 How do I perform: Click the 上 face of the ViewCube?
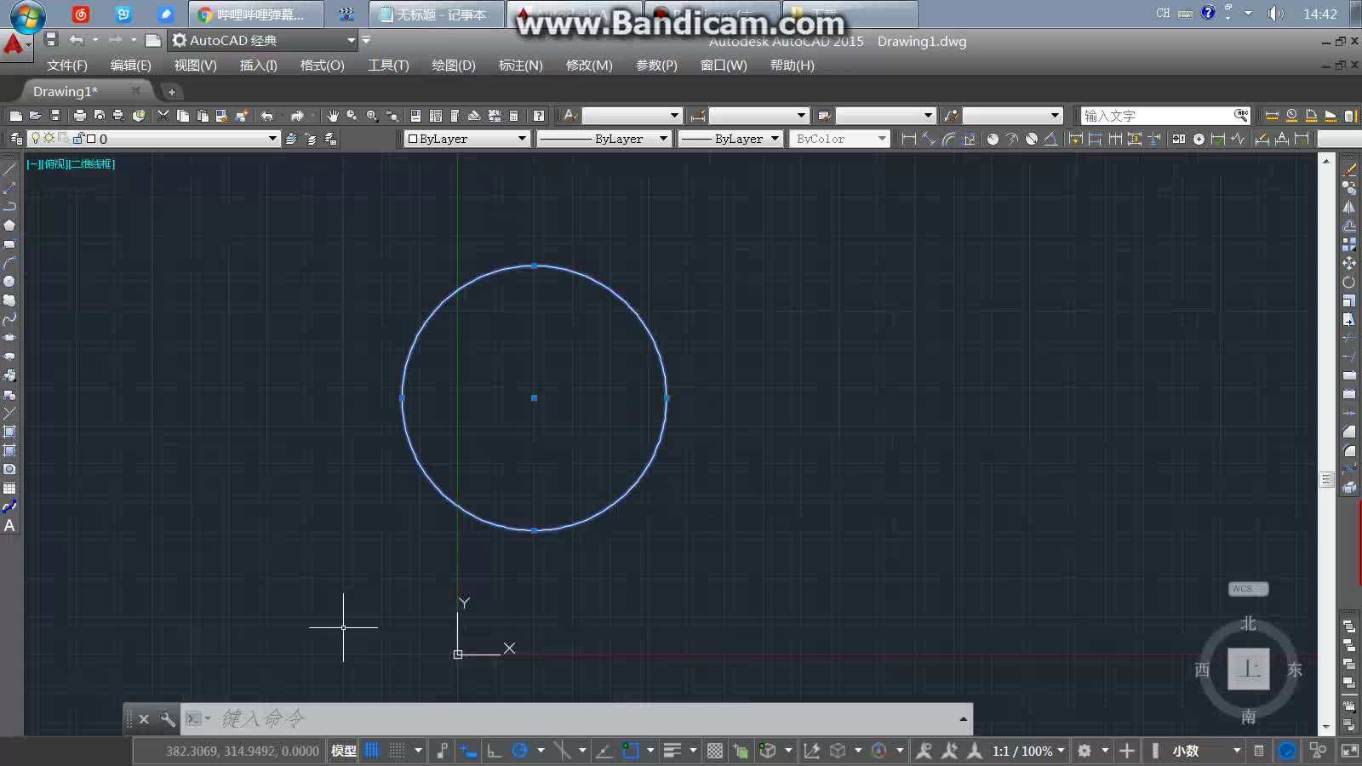point(1249,669)
